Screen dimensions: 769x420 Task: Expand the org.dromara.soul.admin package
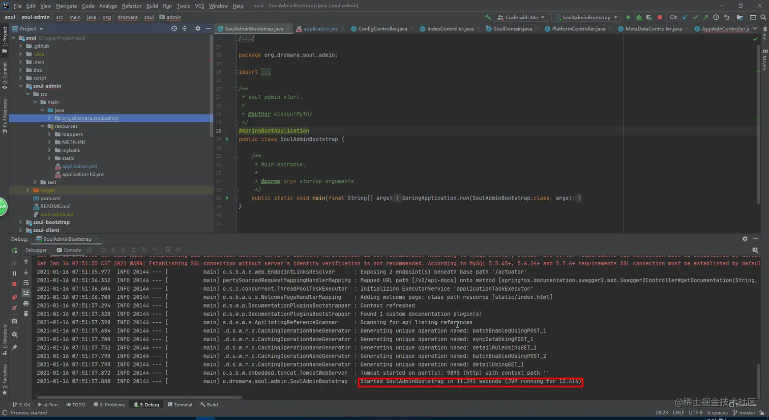click(x=49, y=118)
